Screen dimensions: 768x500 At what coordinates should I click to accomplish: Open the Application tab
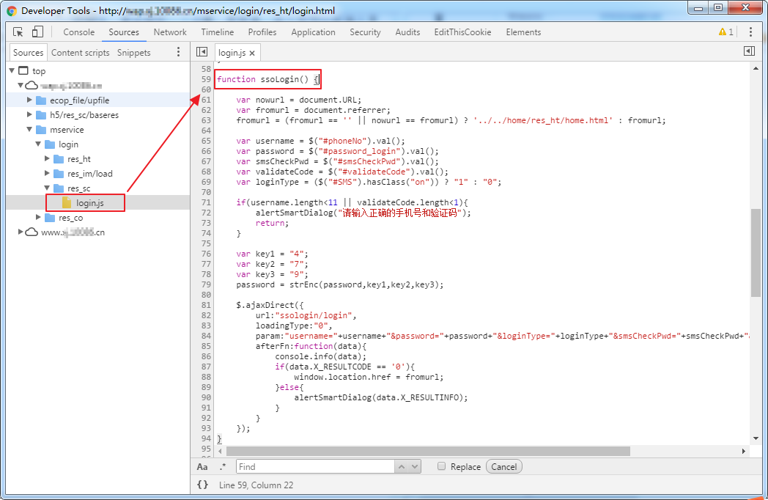tap(314, 32)
